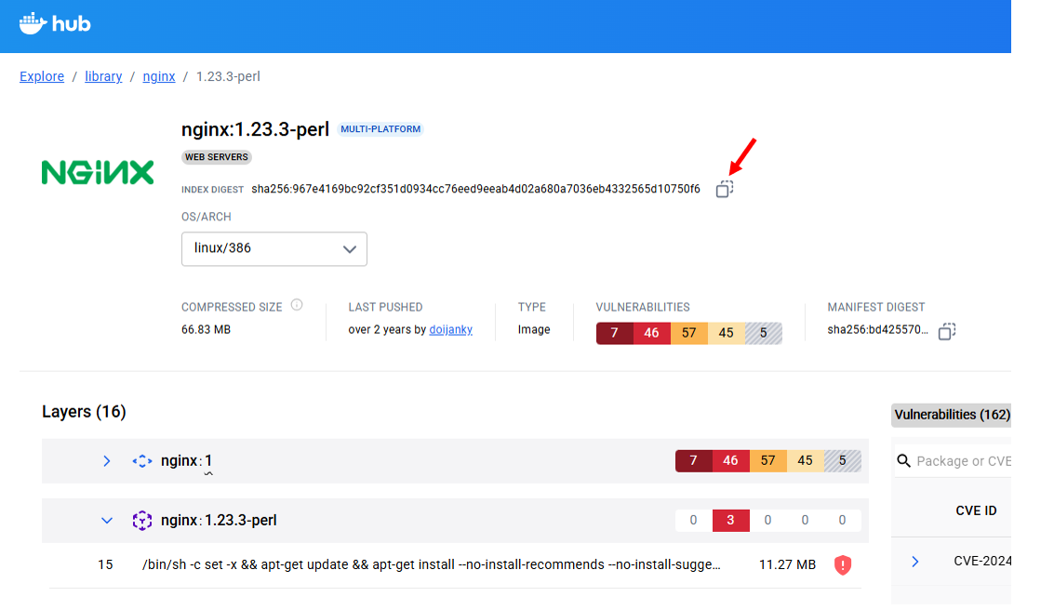Open the OS/ARCH linux/386 dropdown

coord(274,248)
